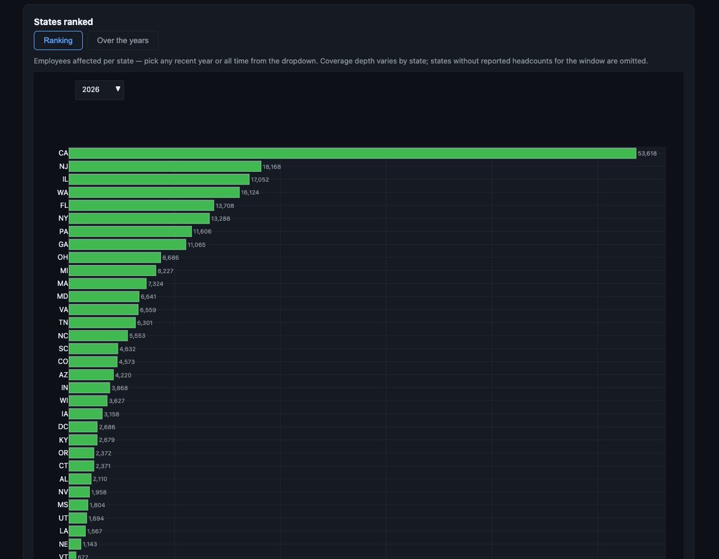This screenshot has height=559, width=719.
Task: Click the Employees affected per state description
Action: point(341,61)
